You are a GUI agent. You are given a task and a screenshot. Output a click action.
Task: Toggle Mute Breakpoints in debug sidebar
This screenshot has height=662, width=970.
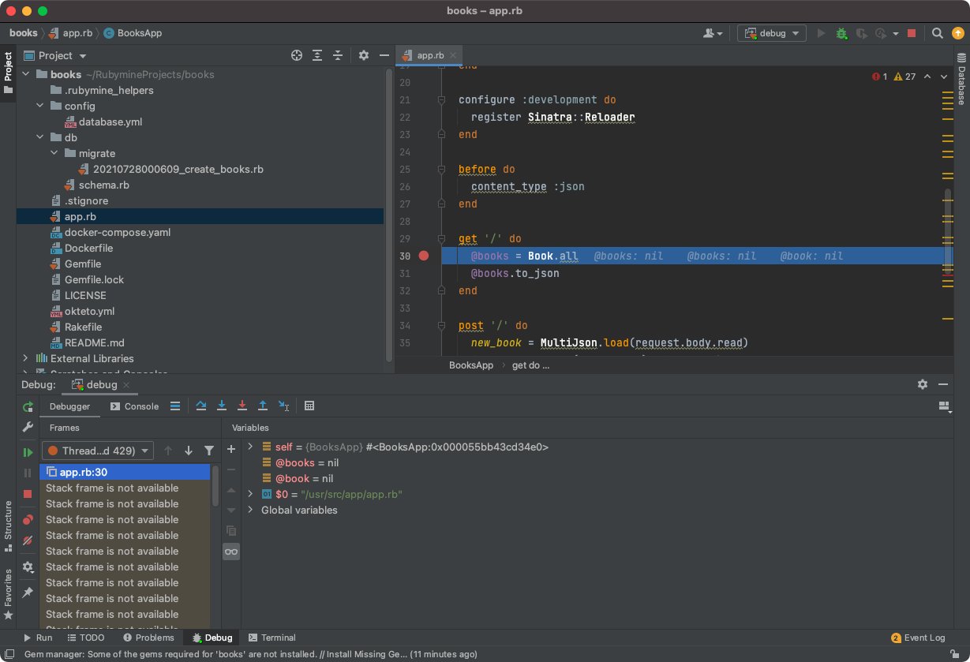pyautogui.click(x=28, y=540)
